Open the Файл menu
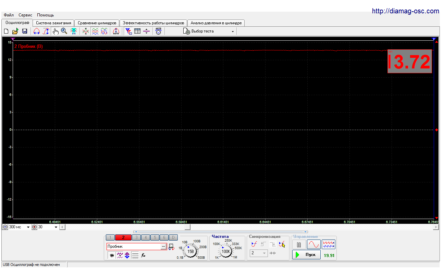This screenshot has width=444, height=269. (9, 15)
